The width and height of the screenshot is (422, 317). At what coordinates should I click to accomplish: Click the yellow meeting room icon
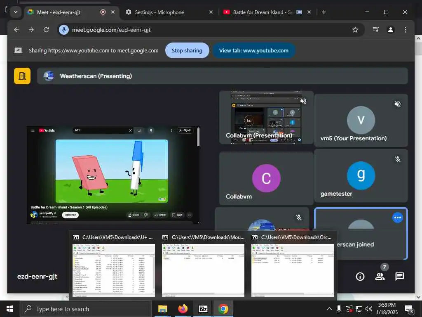click(22, 76)
